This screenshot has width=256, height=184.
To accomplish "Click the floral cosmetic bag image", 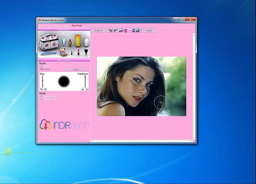I will pyautogui.click(x=49, y=42).
